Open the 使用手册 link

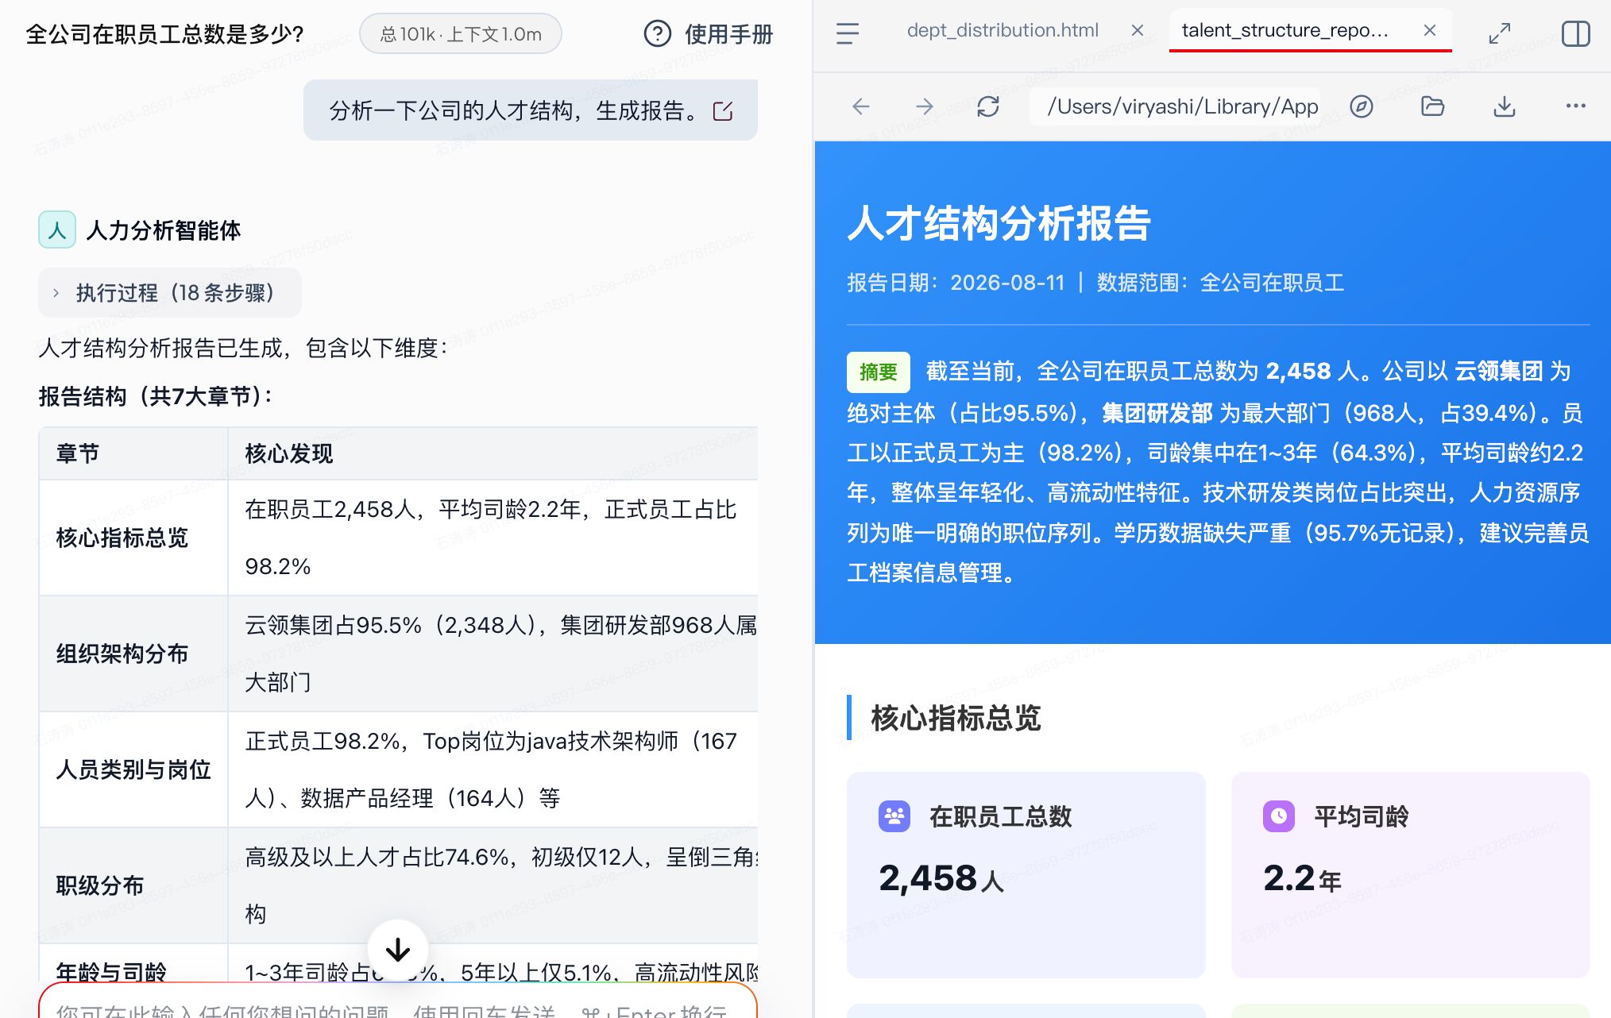(728, 34)
